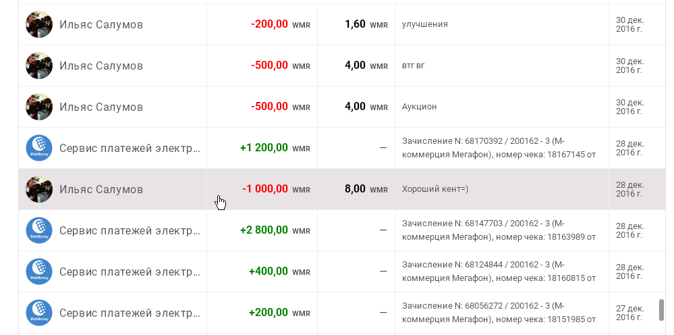The image size is (674, 335).
Task: Open the Зачисление N: 68147703 description
Action: (499, 230)
